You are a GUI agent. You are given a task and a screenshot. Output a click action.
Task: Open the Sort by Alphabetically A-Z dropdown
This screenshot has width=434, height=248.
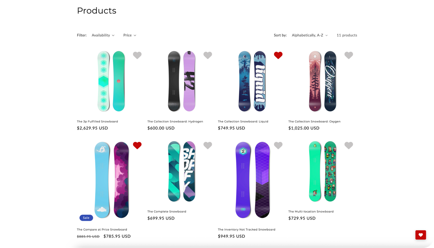coord(310,35)
